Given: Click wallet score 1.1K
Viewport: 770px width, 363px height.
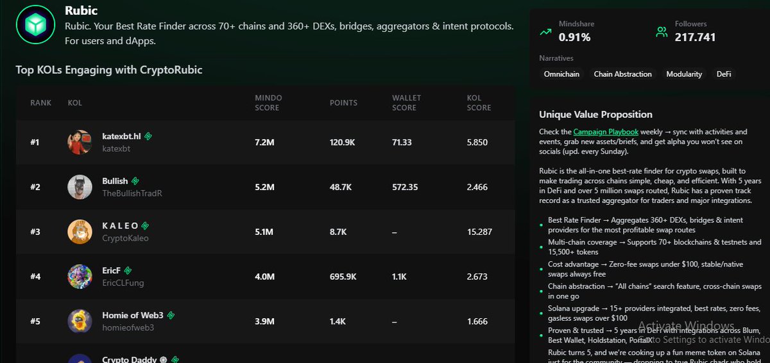Looking at the screenshot, I should 399,277.
